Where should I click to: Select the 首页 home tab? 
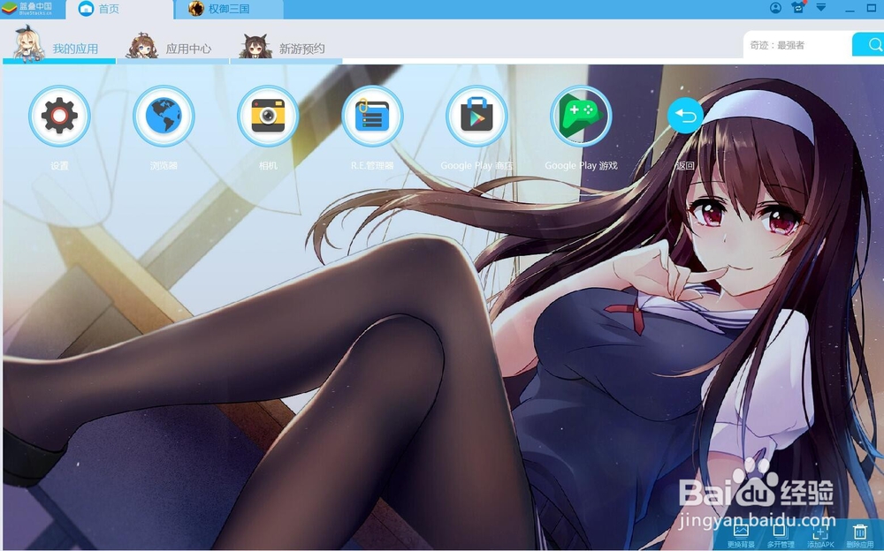(119, 9)
